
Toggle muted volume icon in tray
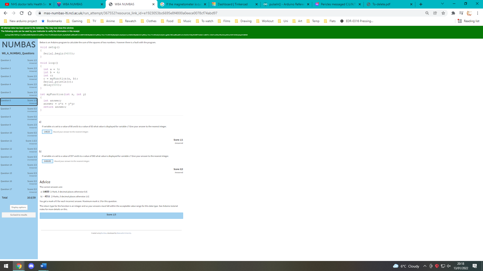click(449, 266)
